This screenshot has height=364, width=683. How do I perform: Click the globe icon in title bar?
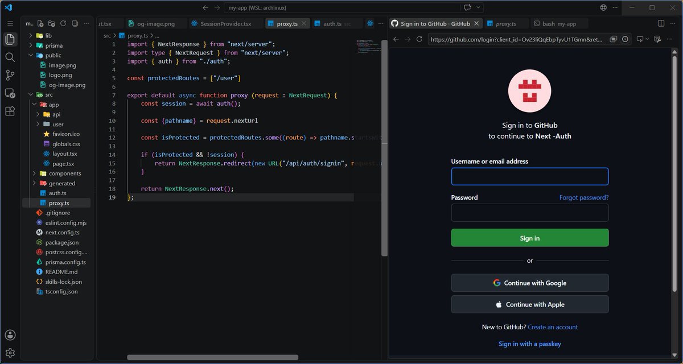603,7
